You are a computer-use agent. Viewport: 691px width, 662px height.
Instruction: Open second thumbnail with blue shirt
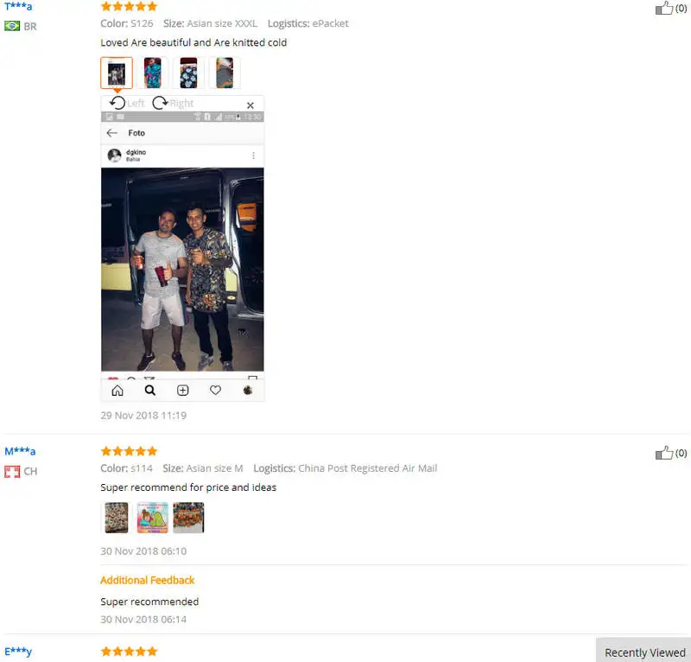(153, 73)
